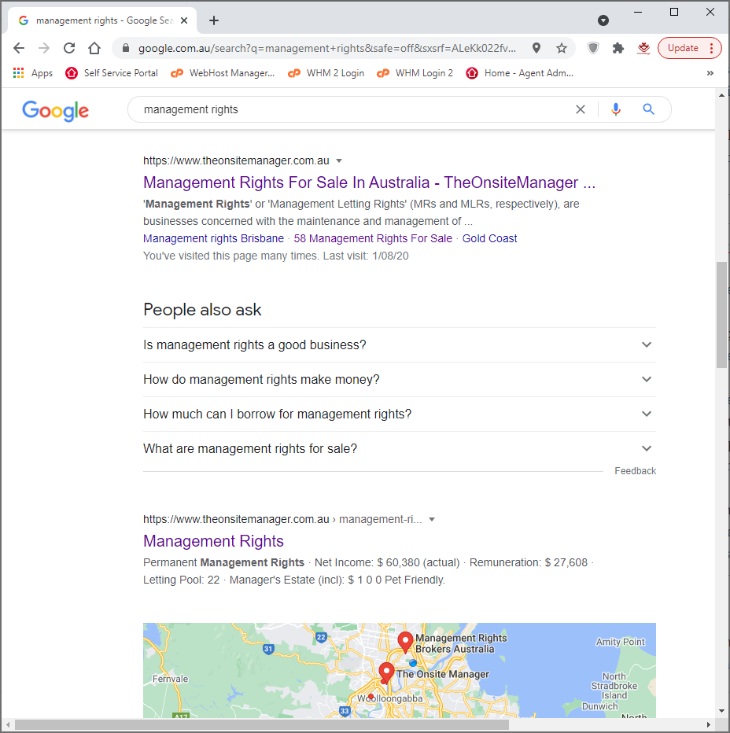The width and height of the screenshot is (730, 733).
Task: Maximize the Chrome window
Action: coord(674,12)
